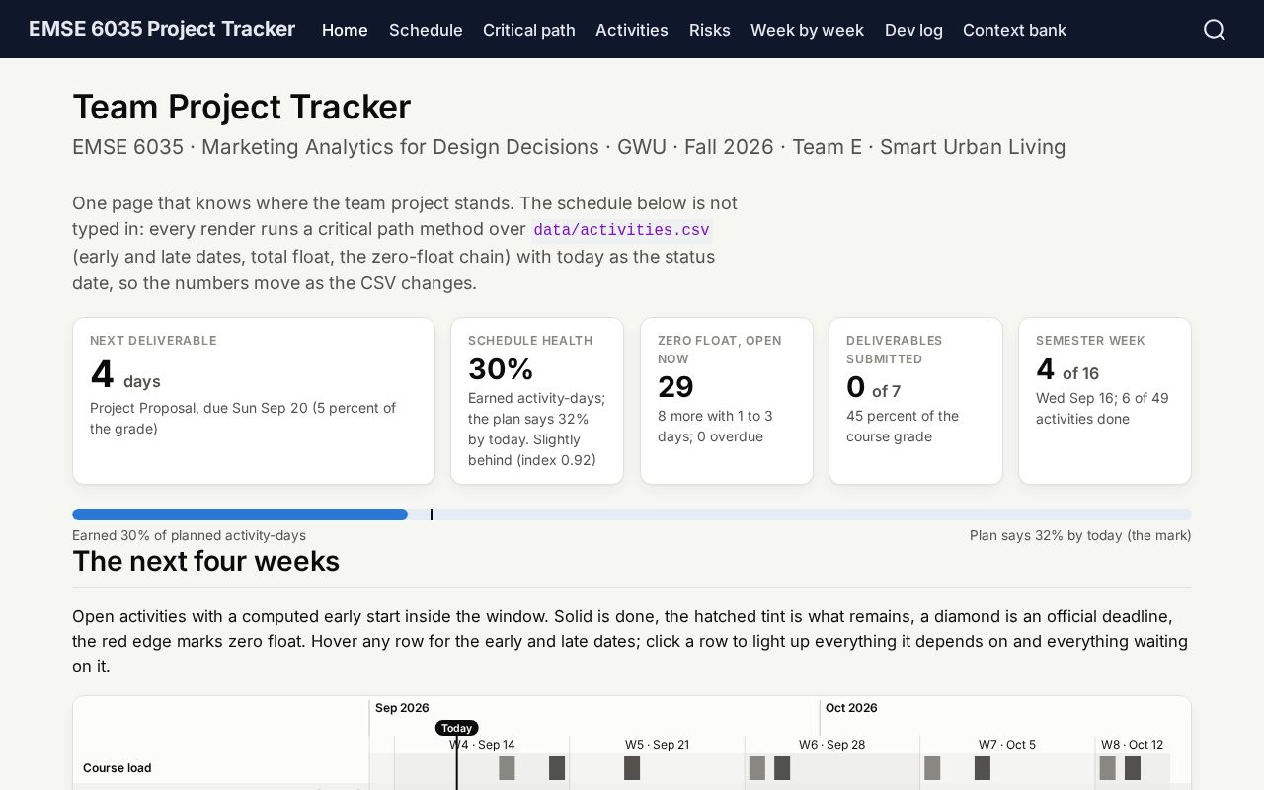Go to the Home nav item
The height and width of the screenshot is (790, 1264).
(x=345, y=30)
